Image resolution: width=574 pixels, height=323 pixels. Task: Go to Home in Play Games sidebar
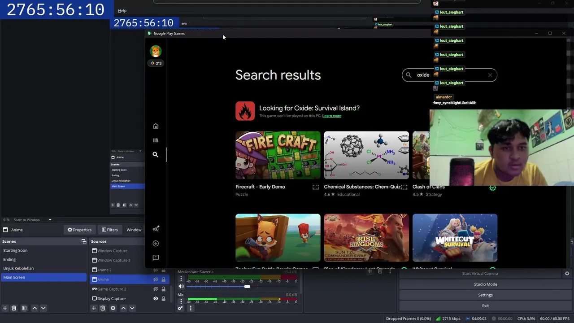tap(156, 126)
